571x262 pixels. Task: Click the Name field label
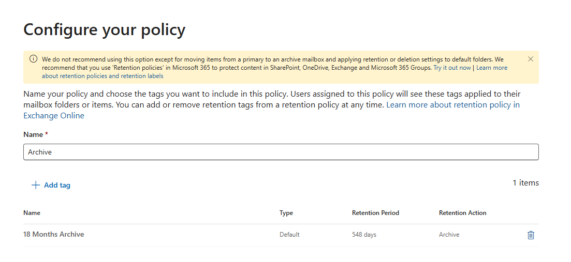coord(36,134)
